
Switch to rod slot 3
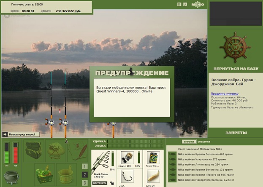click(85, 183)
